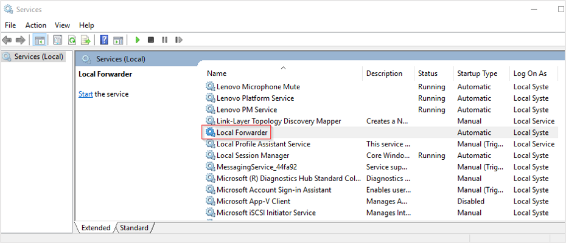Select Services (Local) tree node
Screen dimensions: 566x243
[38, 56]
